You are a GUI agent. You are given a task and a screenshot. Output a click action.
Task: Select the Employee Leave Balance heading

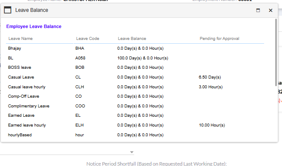34,26
